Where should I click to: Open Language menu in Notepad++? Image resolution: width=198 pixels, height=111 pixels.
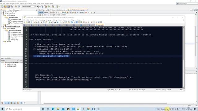click(49, 20)
